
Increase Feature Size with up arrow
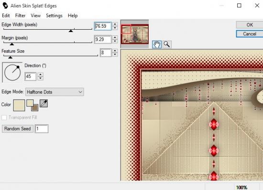(x=115, y=51)
